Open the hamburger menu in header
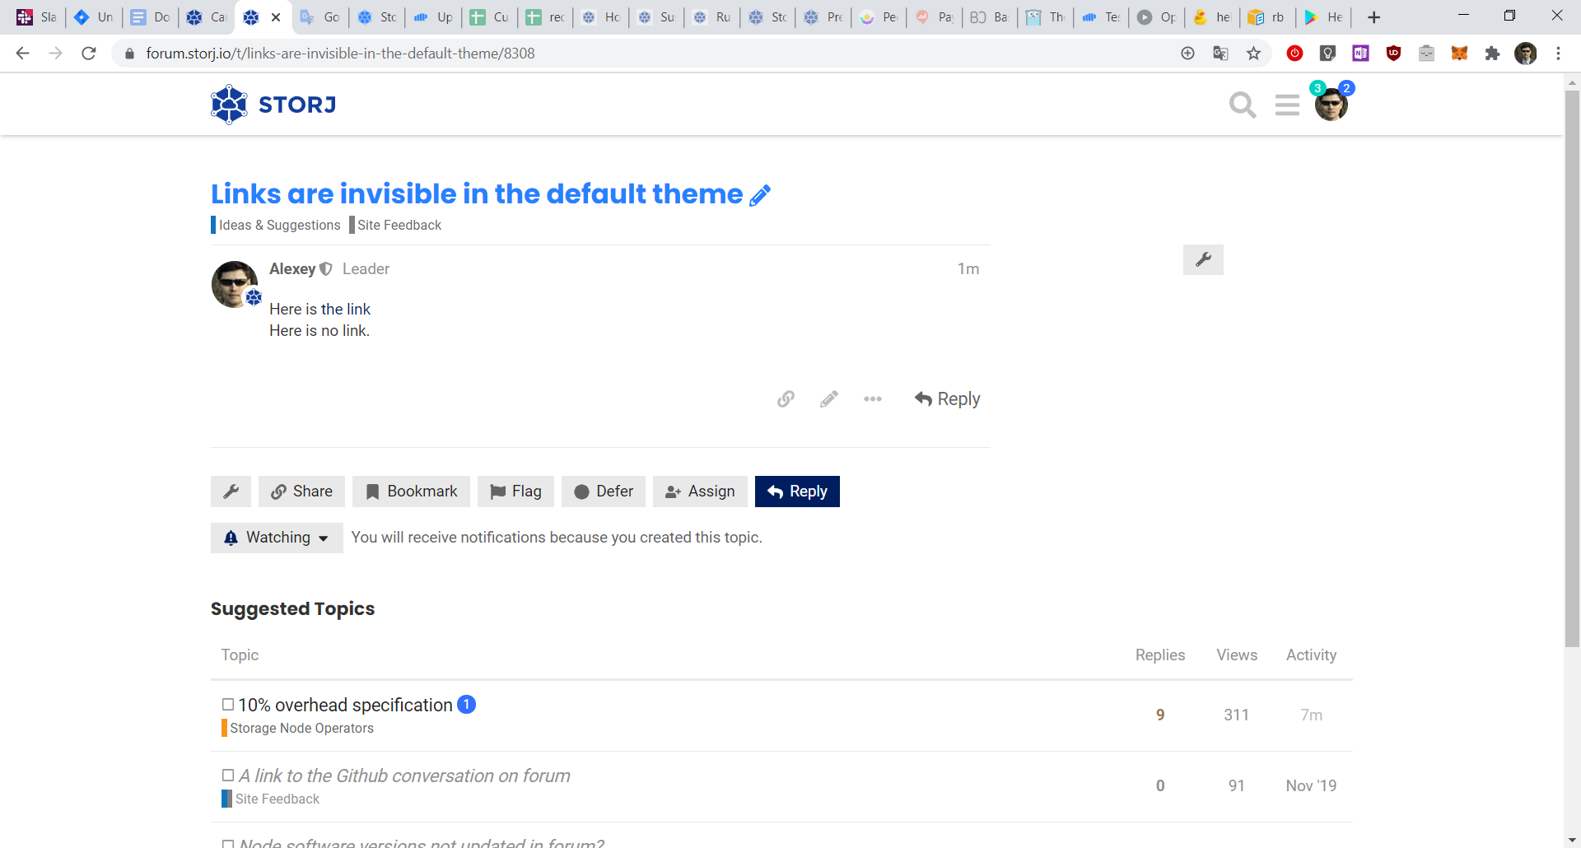 coord(1286,105)
